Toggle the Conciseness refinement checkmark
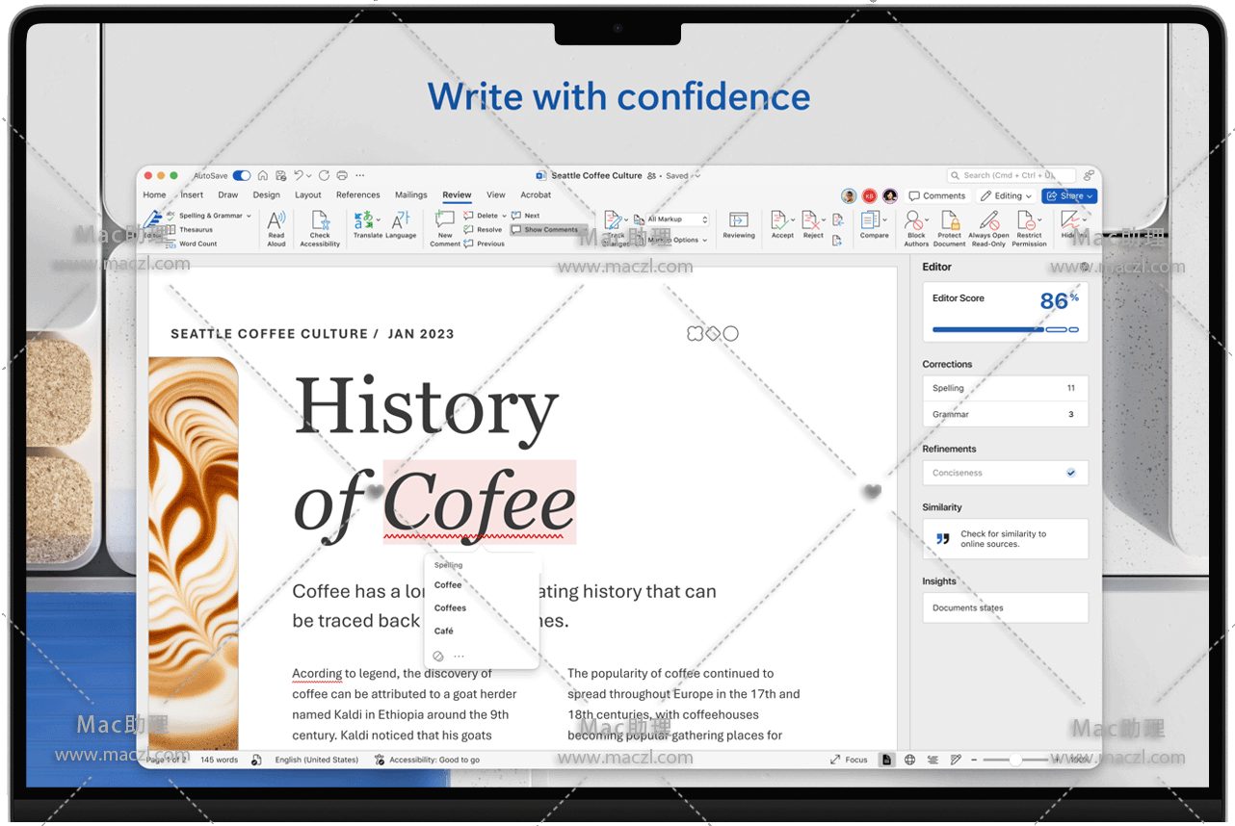Screen dimensions: 1235x826 coord(1070,473)
